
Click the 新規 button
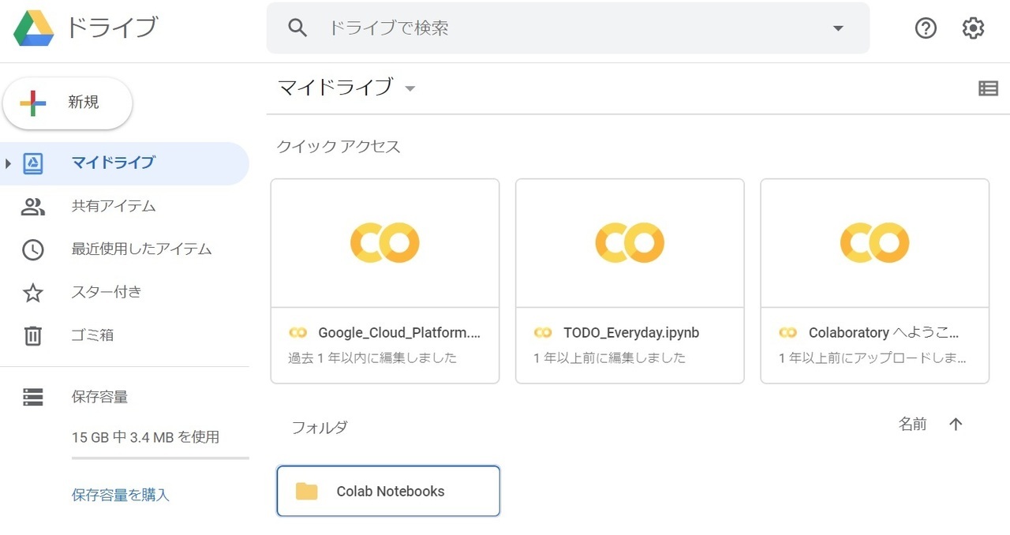(x=68, y=103)
